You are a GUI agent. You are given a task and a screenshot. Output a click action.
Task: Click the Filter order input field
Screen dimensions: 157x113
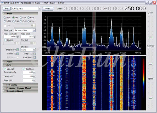tap(27, 37)
